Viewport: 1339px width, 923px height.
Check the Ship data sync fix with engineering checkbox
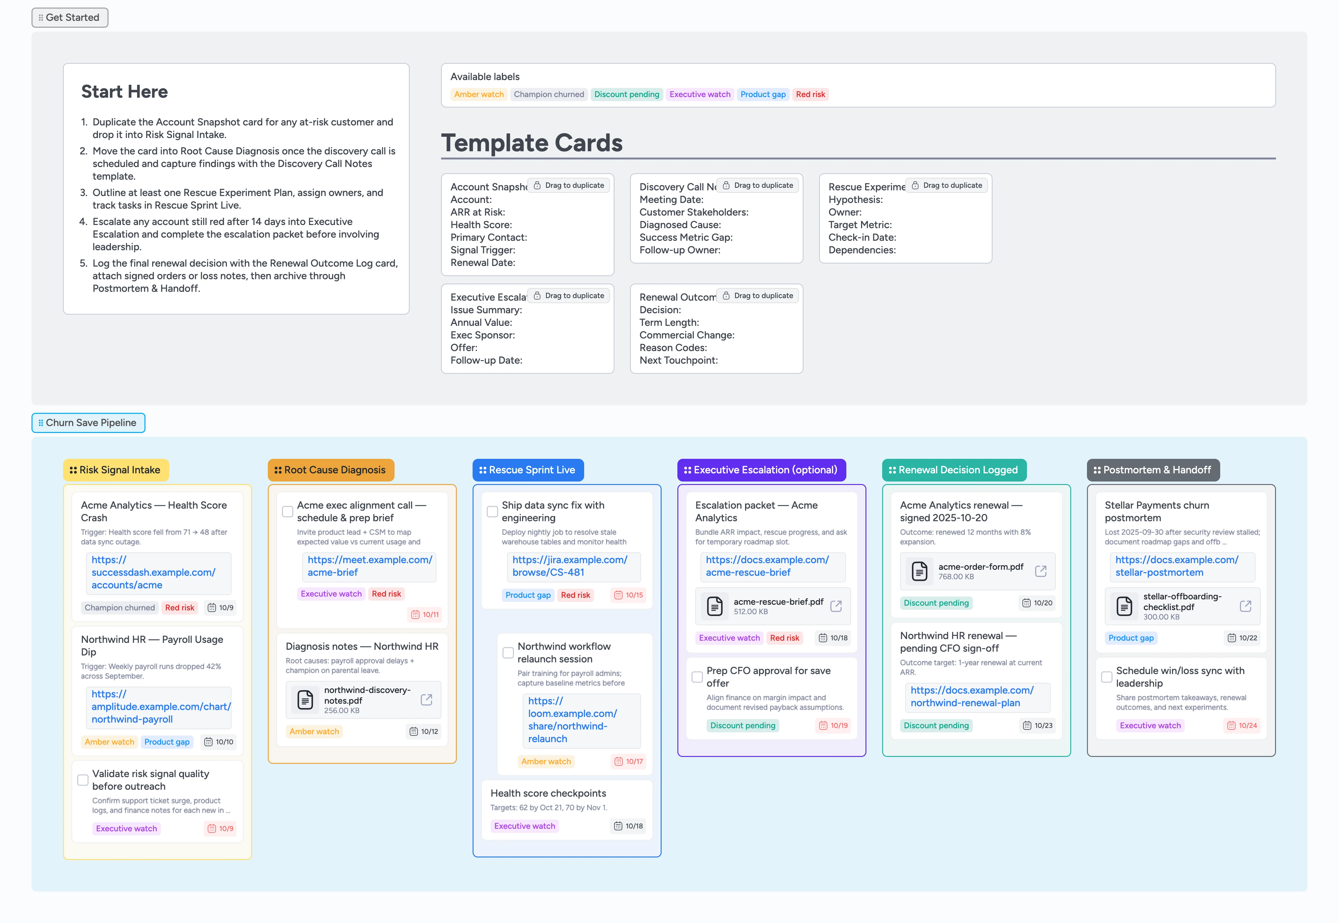coord(492,511)
